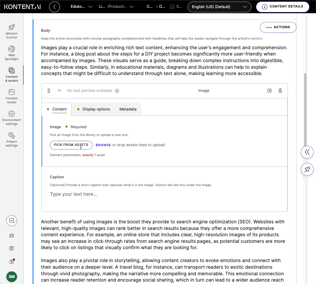This screenshot has width=316, height=284.
Task: Click 'No text preview available.' text
Action: point(90,91)
